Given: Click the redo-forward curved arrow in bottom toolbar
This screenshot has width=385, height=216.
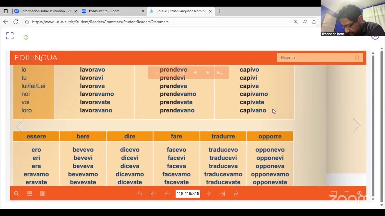Looking at the screenshot, I should click(236, 194).
